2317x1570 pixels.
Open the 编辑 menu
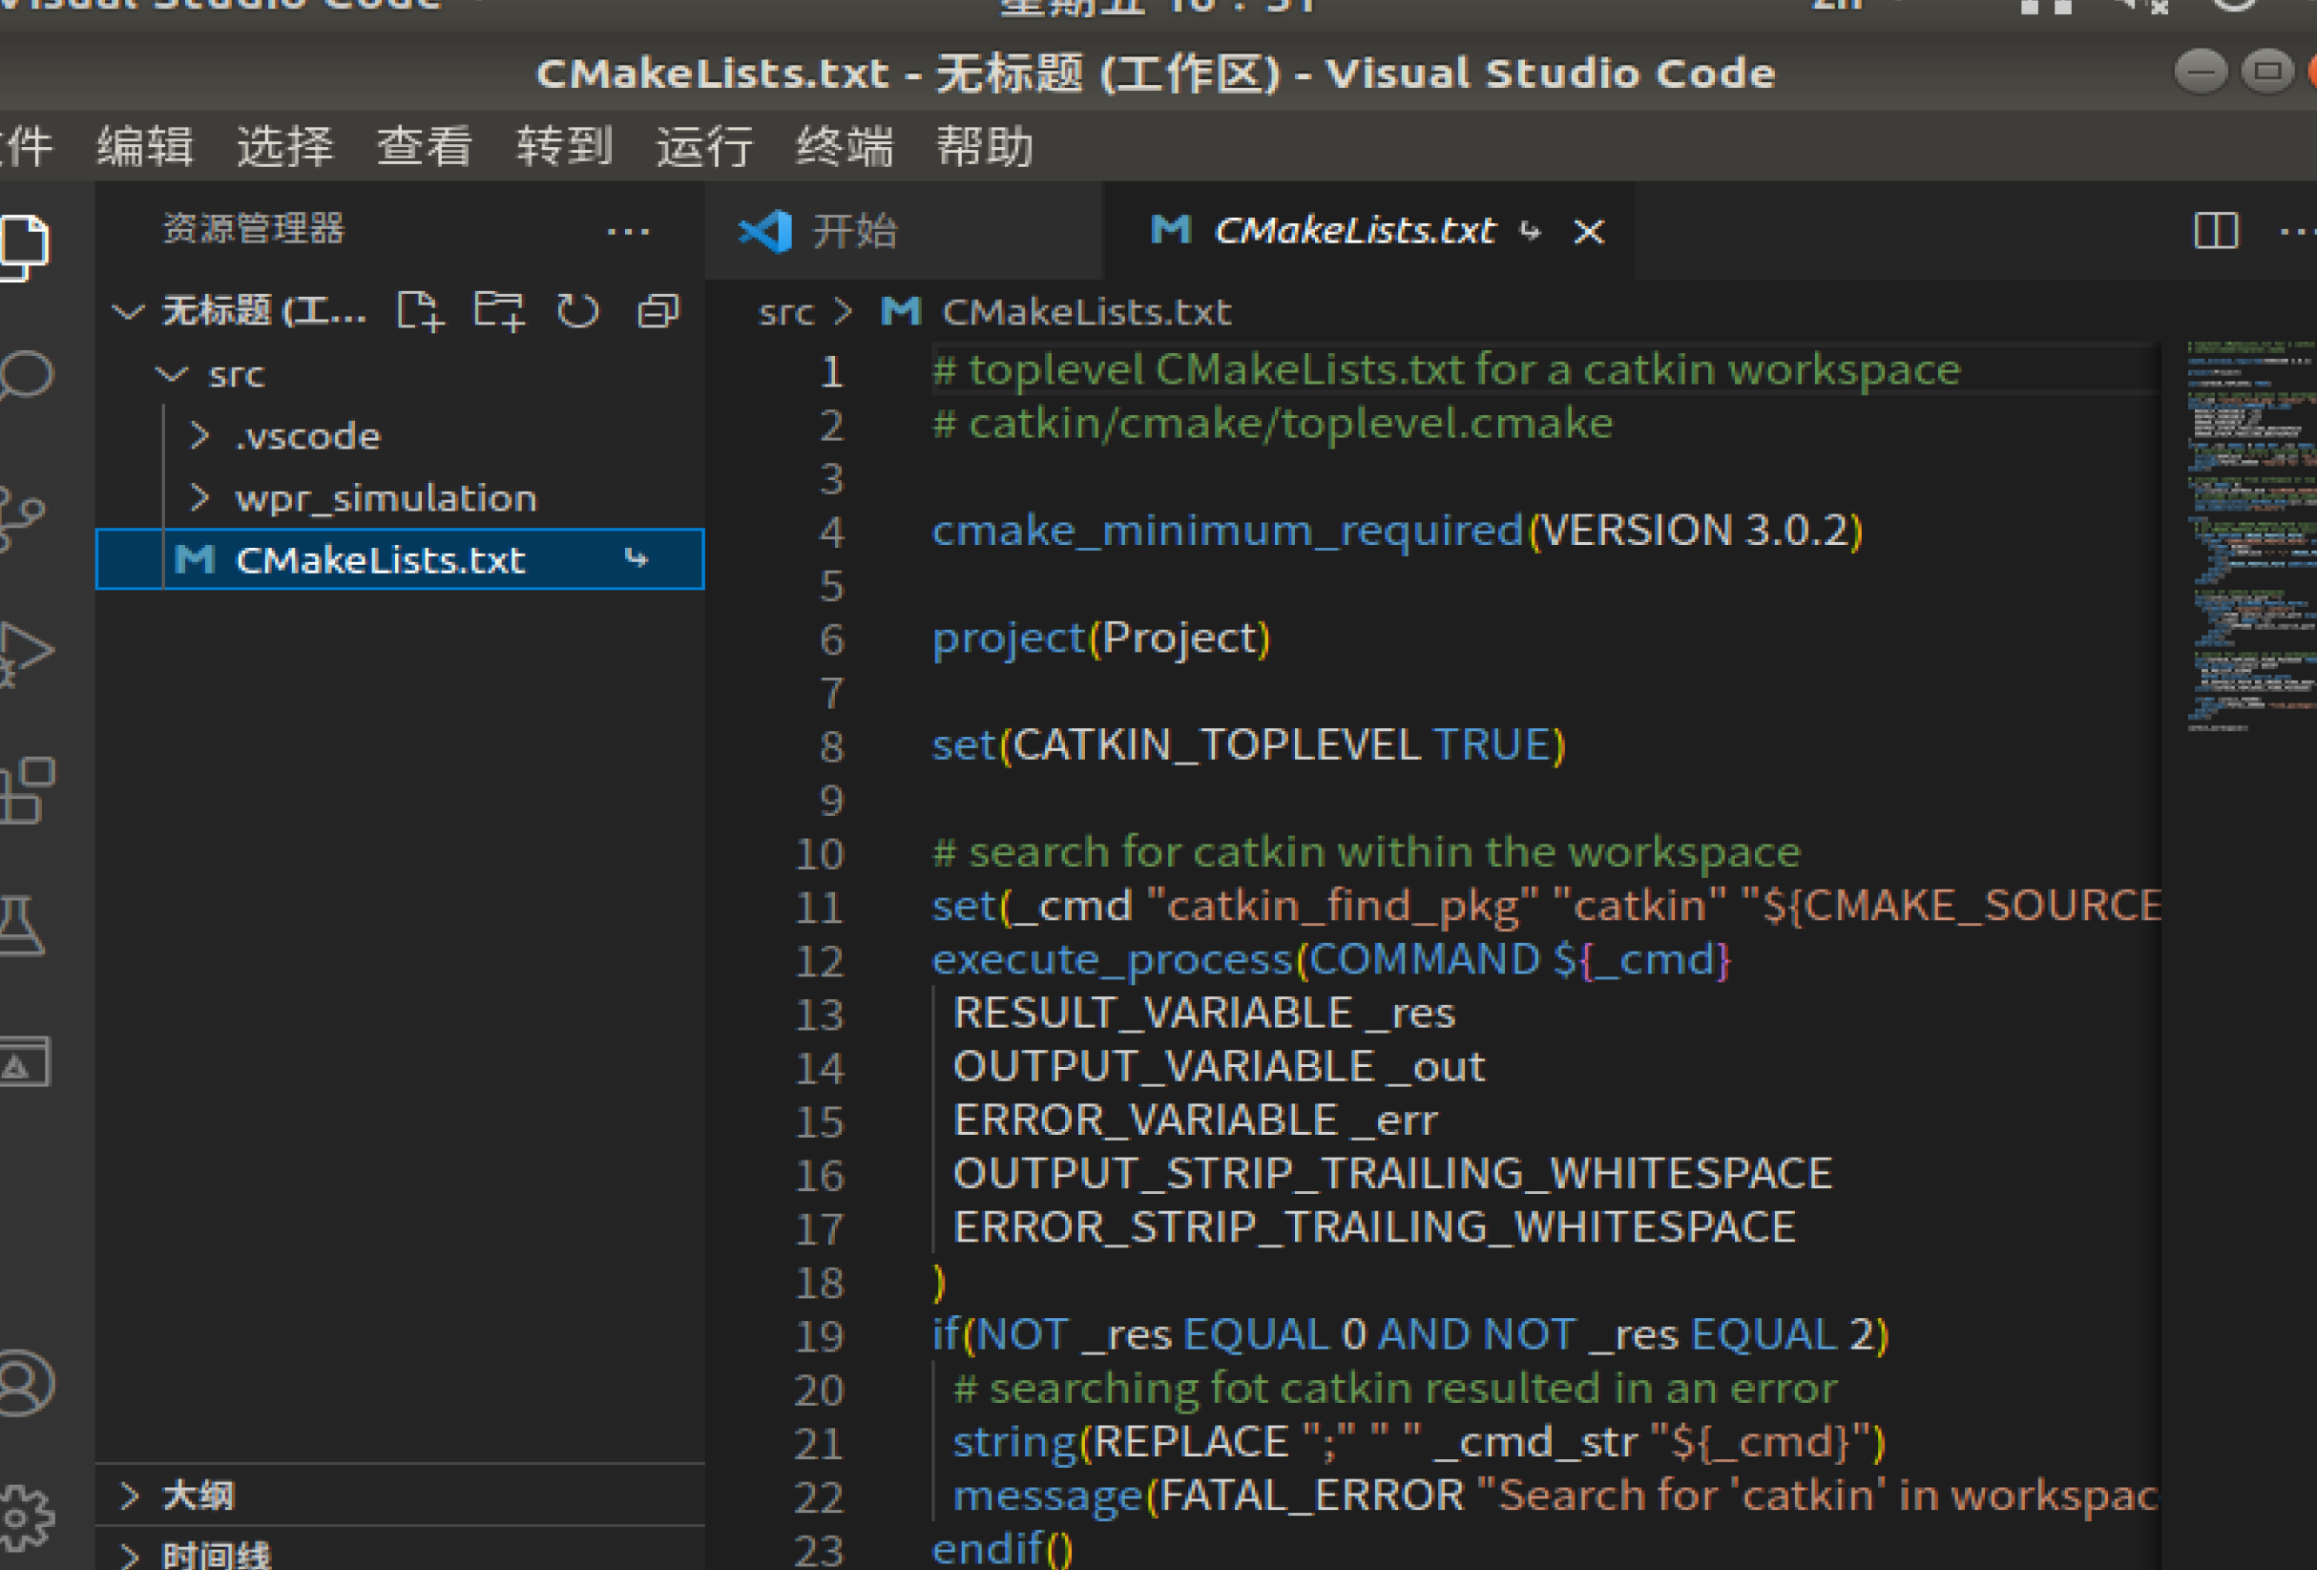pyautogui.click(x=146, y=147)
